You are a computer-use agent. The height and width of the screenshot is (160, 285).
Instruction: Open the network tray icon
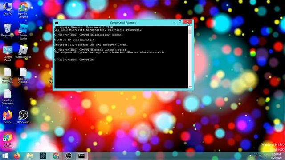[x=261, y=156]
